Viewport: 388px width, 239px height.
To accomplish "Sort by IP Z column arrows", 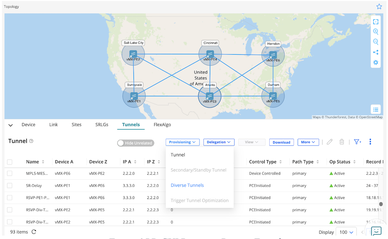I will pyautogui.click(x=159, y=162).
